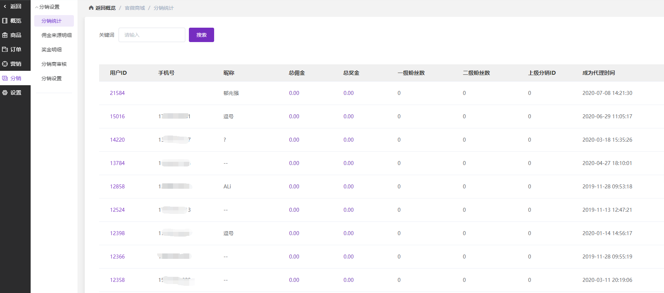Screen dimensions: 664x293
Task: Click the 官微商城 breadcrumb link
Action: (x=135, y=8)
